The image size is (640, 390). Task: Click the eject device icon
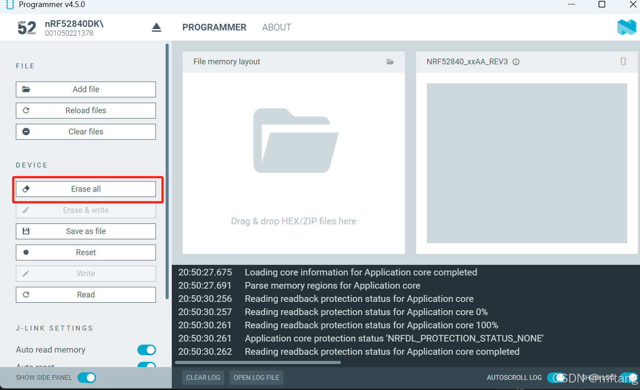tap(156, 27)
